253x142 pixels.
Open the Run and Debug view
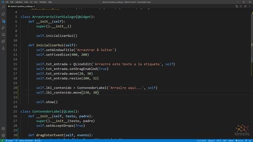[3, 28]
